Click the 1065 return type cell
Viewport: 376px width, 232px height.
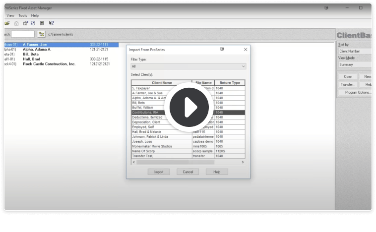click(x=230, y=146)
